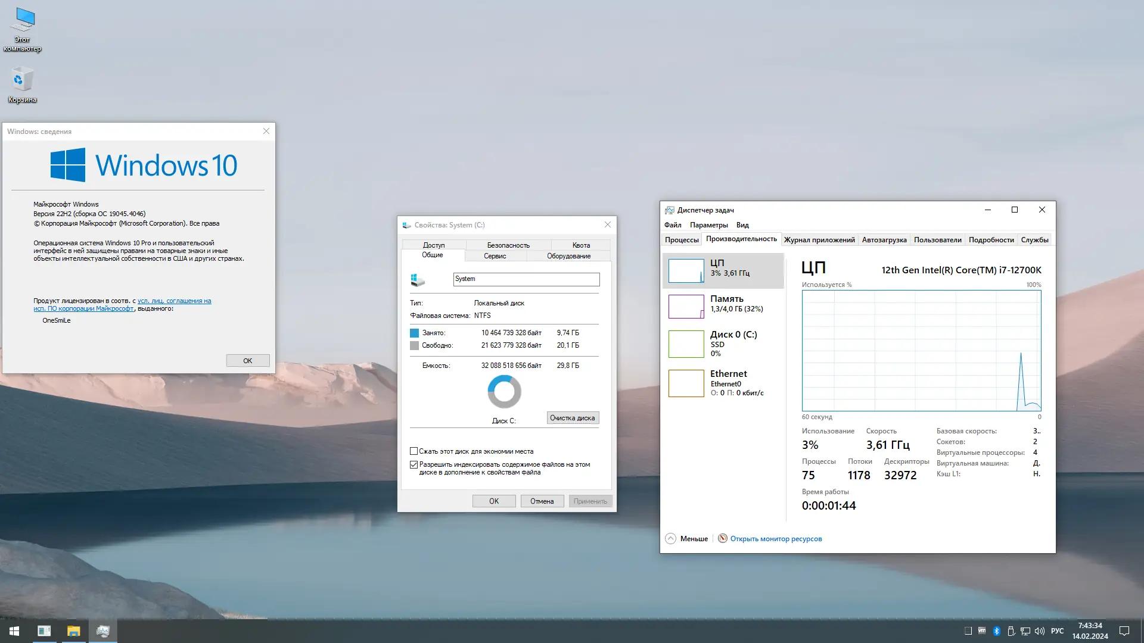
Task: Click the System drive label field
Action: click(526, 279)
